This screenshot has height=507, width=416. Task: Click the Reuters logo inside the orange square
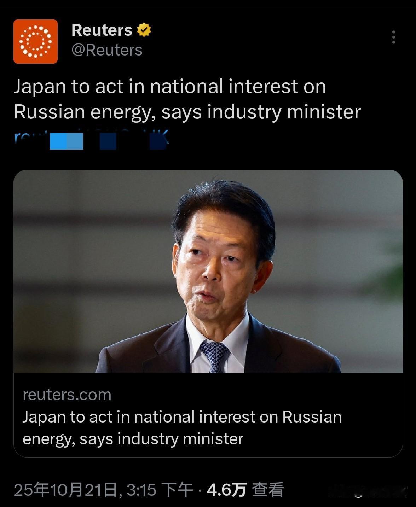(x=35, y=41)
